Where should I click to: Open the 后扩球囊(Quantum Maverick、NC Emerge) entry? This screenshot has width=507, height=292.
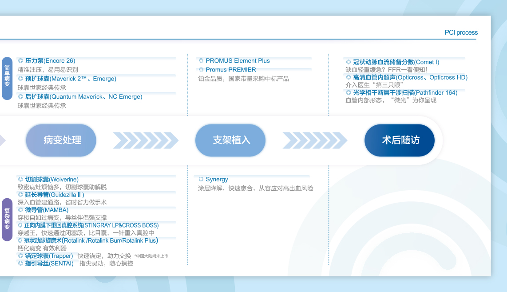83,96
